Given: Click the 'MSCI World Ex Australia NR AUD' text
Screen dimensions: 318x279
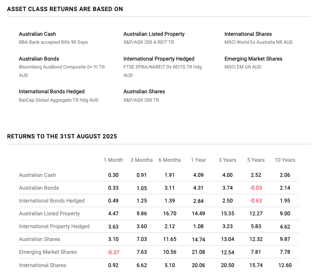Looking at the screenshot, I should 258,42.
